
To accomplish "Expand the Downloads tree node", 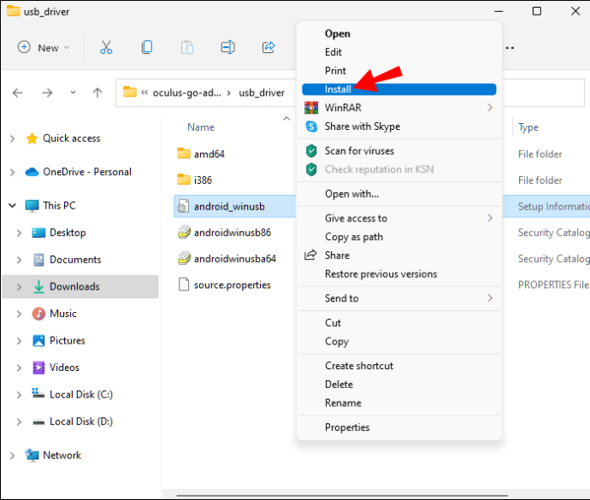I will tap(19, 286).
